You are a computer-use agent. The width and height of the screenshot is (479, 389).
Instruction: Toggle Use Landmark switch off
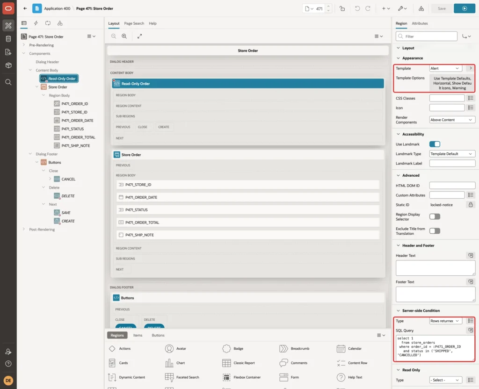(435, 144)
